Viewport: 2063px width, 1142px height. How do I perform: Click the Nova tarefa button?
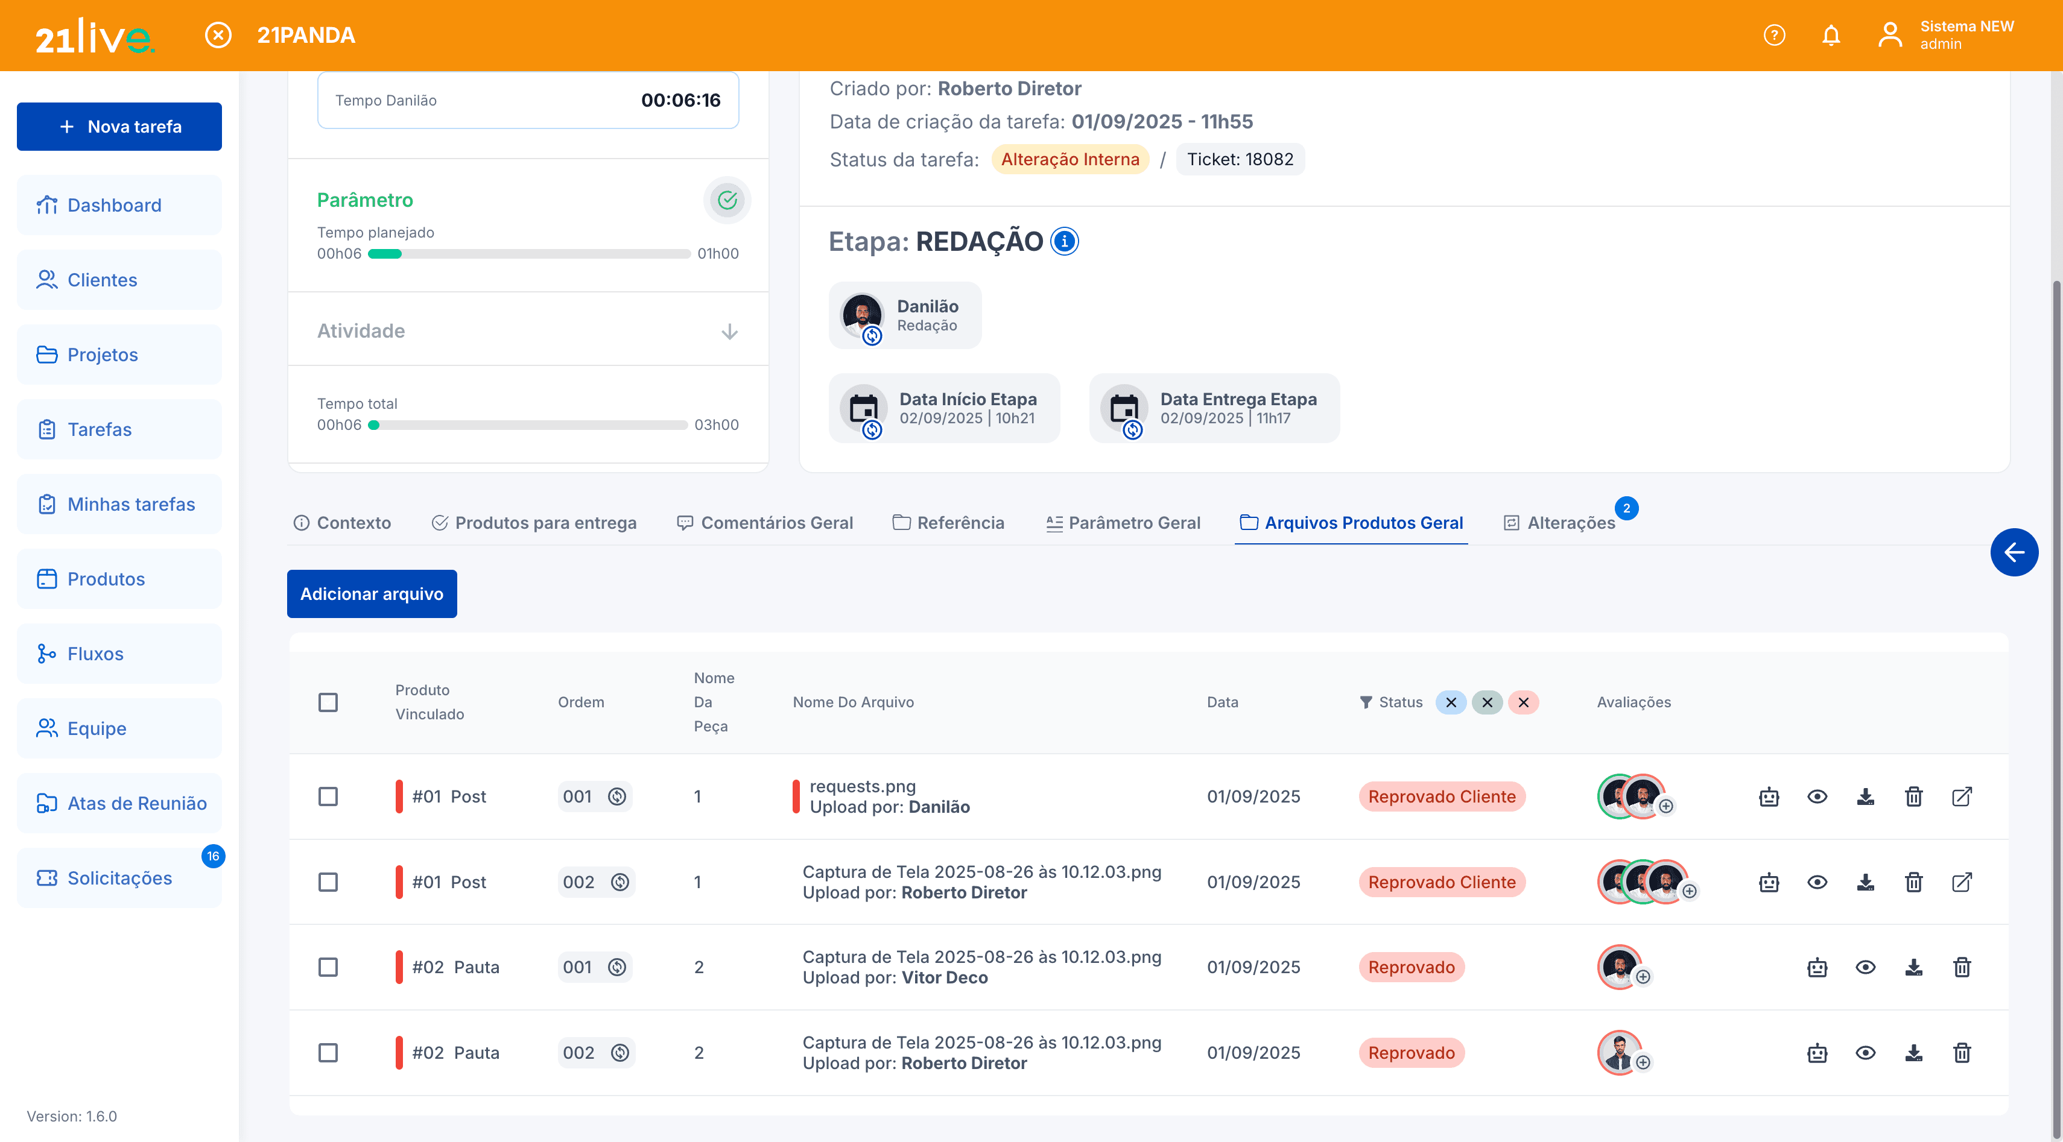(x=119, y=127)
